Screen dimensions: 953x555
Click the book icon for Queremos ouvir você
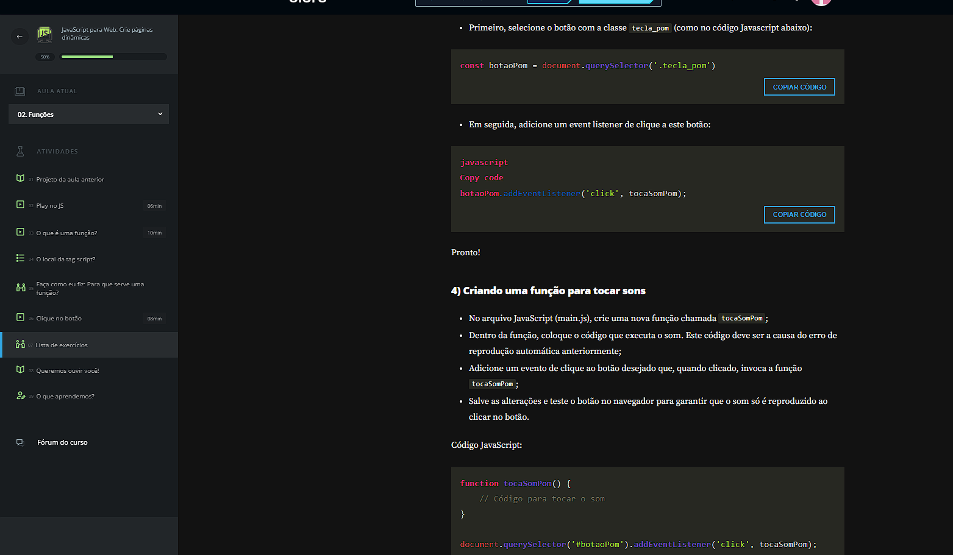20,370
